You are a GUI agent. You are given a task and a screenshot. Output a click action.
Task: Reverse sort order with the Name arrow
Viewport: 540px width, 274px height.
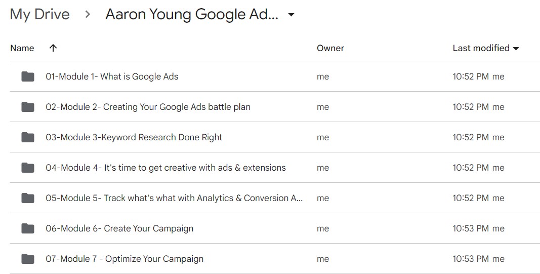(x=53, y=48)
